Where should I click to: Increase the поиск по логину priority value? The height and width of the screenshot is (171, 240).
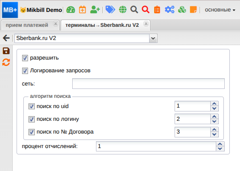214,117
